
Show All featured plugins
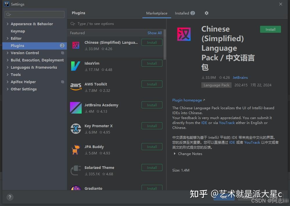pos(155,33)
